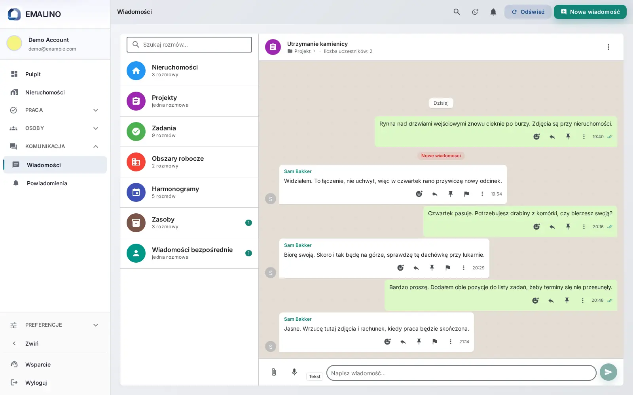The image size is (633, 395).
Task: Open more options on the 20:48 message
Action: (x=583, y=301)
